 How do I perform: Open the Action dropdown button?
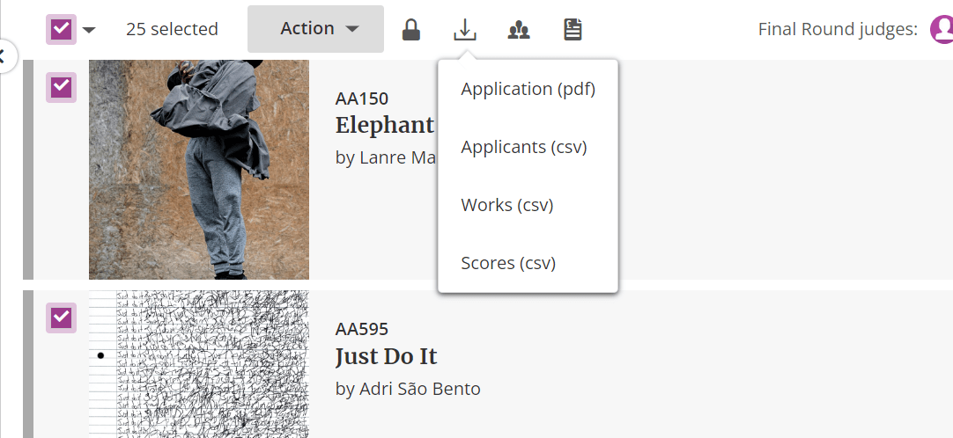[315, 29]
